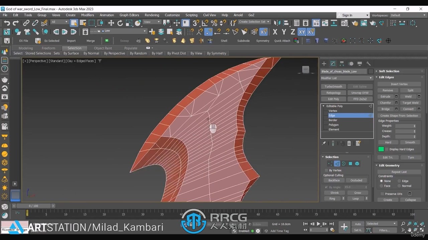Select Element sub-object selection icon
Image resolution: width=428 pixels, height=240 pixels.
(x=357, y=164)
